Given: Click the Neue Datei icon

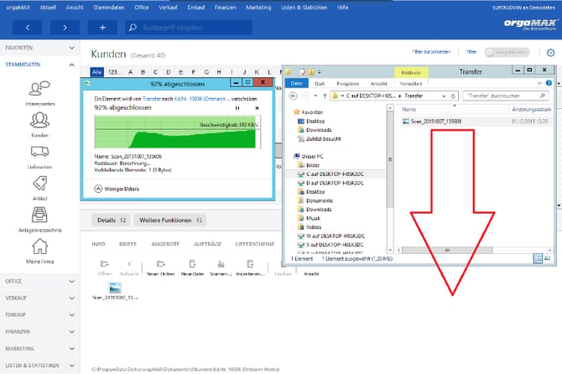Looking at the screenshot, I should pos(192,264).
